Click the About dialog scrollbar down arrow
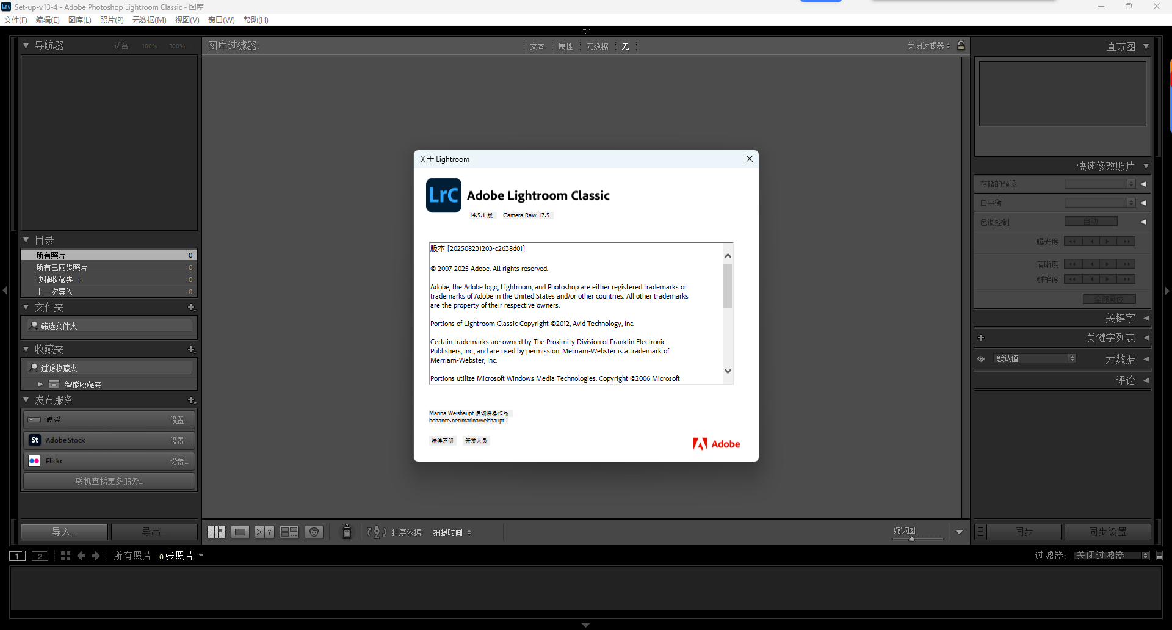Image resolution: width=1172 pixels, height=630 pixels. click(727, 371)
